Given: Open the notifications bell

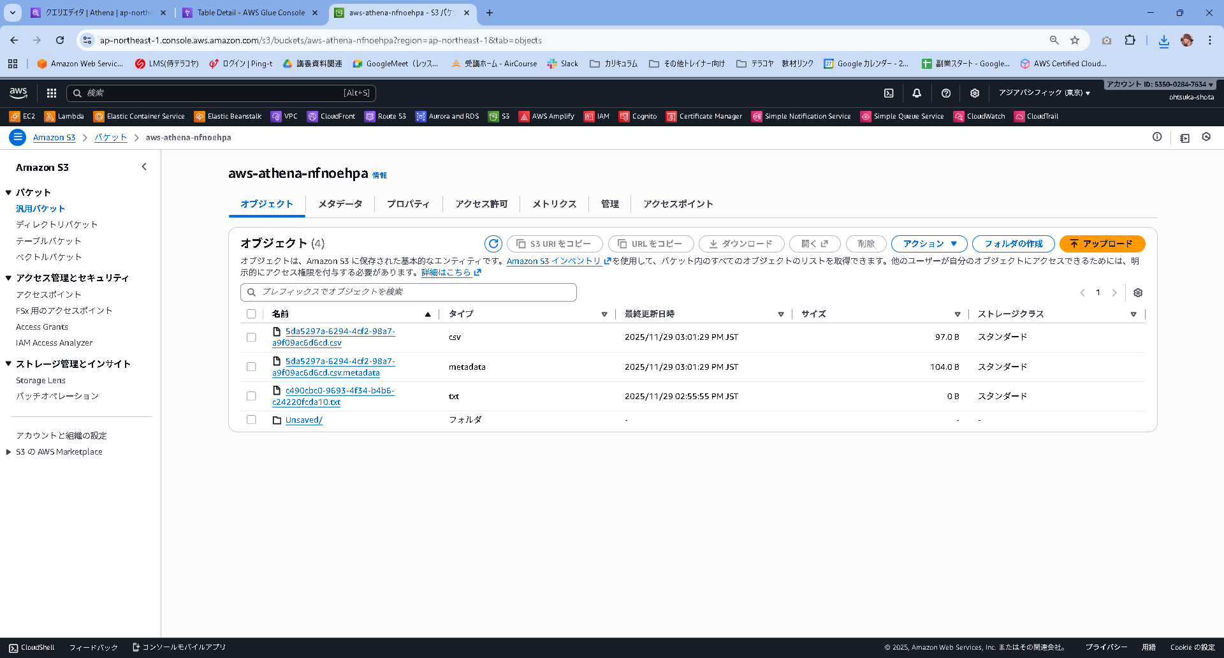Looking at the screenshot, I should tap(917, 93).
